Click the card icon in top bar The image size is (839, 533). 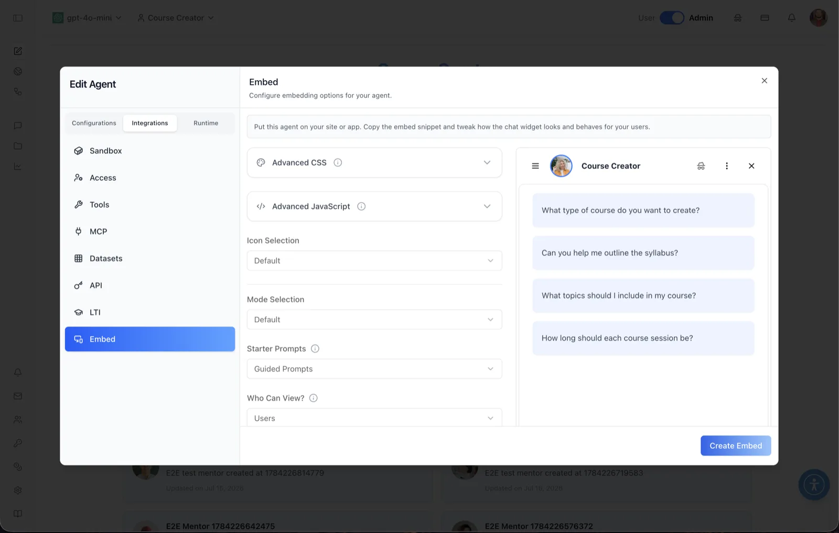coord(765,18)
